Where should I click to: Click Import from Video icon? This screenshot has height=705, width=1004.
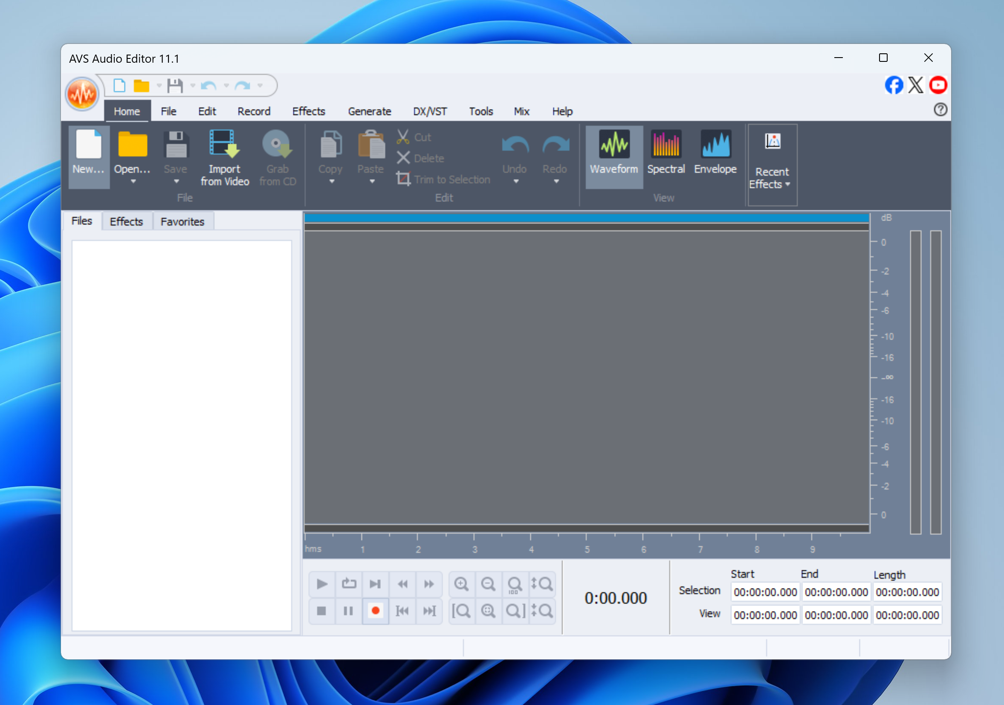tap(224, 144)
